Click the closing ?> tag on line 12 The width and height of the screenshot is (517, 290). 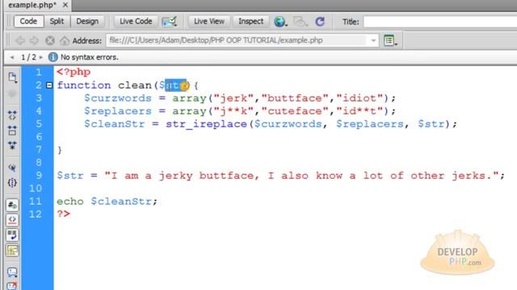point(63,214)
